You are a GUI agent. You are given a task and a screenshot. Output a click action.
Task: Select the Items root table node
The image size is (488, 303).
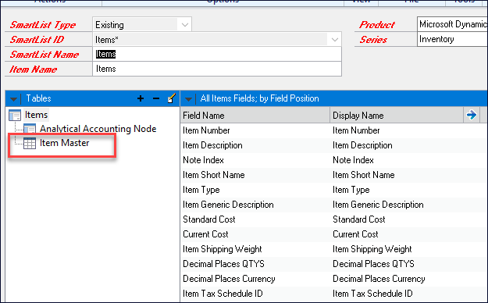pos(36,115)
